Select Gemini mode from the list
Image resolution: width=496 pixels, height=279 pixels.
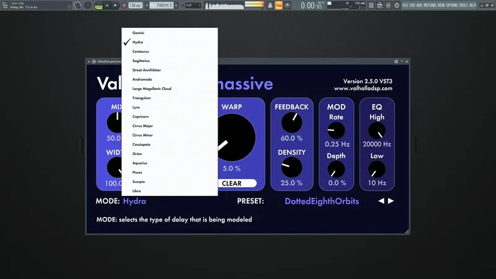point(169,33)
